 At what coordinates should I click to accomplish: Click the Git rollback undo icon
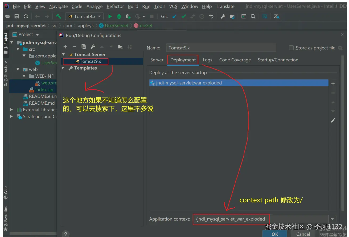(x=211, y=16)
